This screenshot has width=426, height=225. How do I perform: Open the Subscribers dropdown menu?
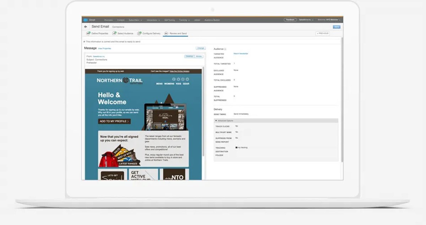tap(135, 20)
